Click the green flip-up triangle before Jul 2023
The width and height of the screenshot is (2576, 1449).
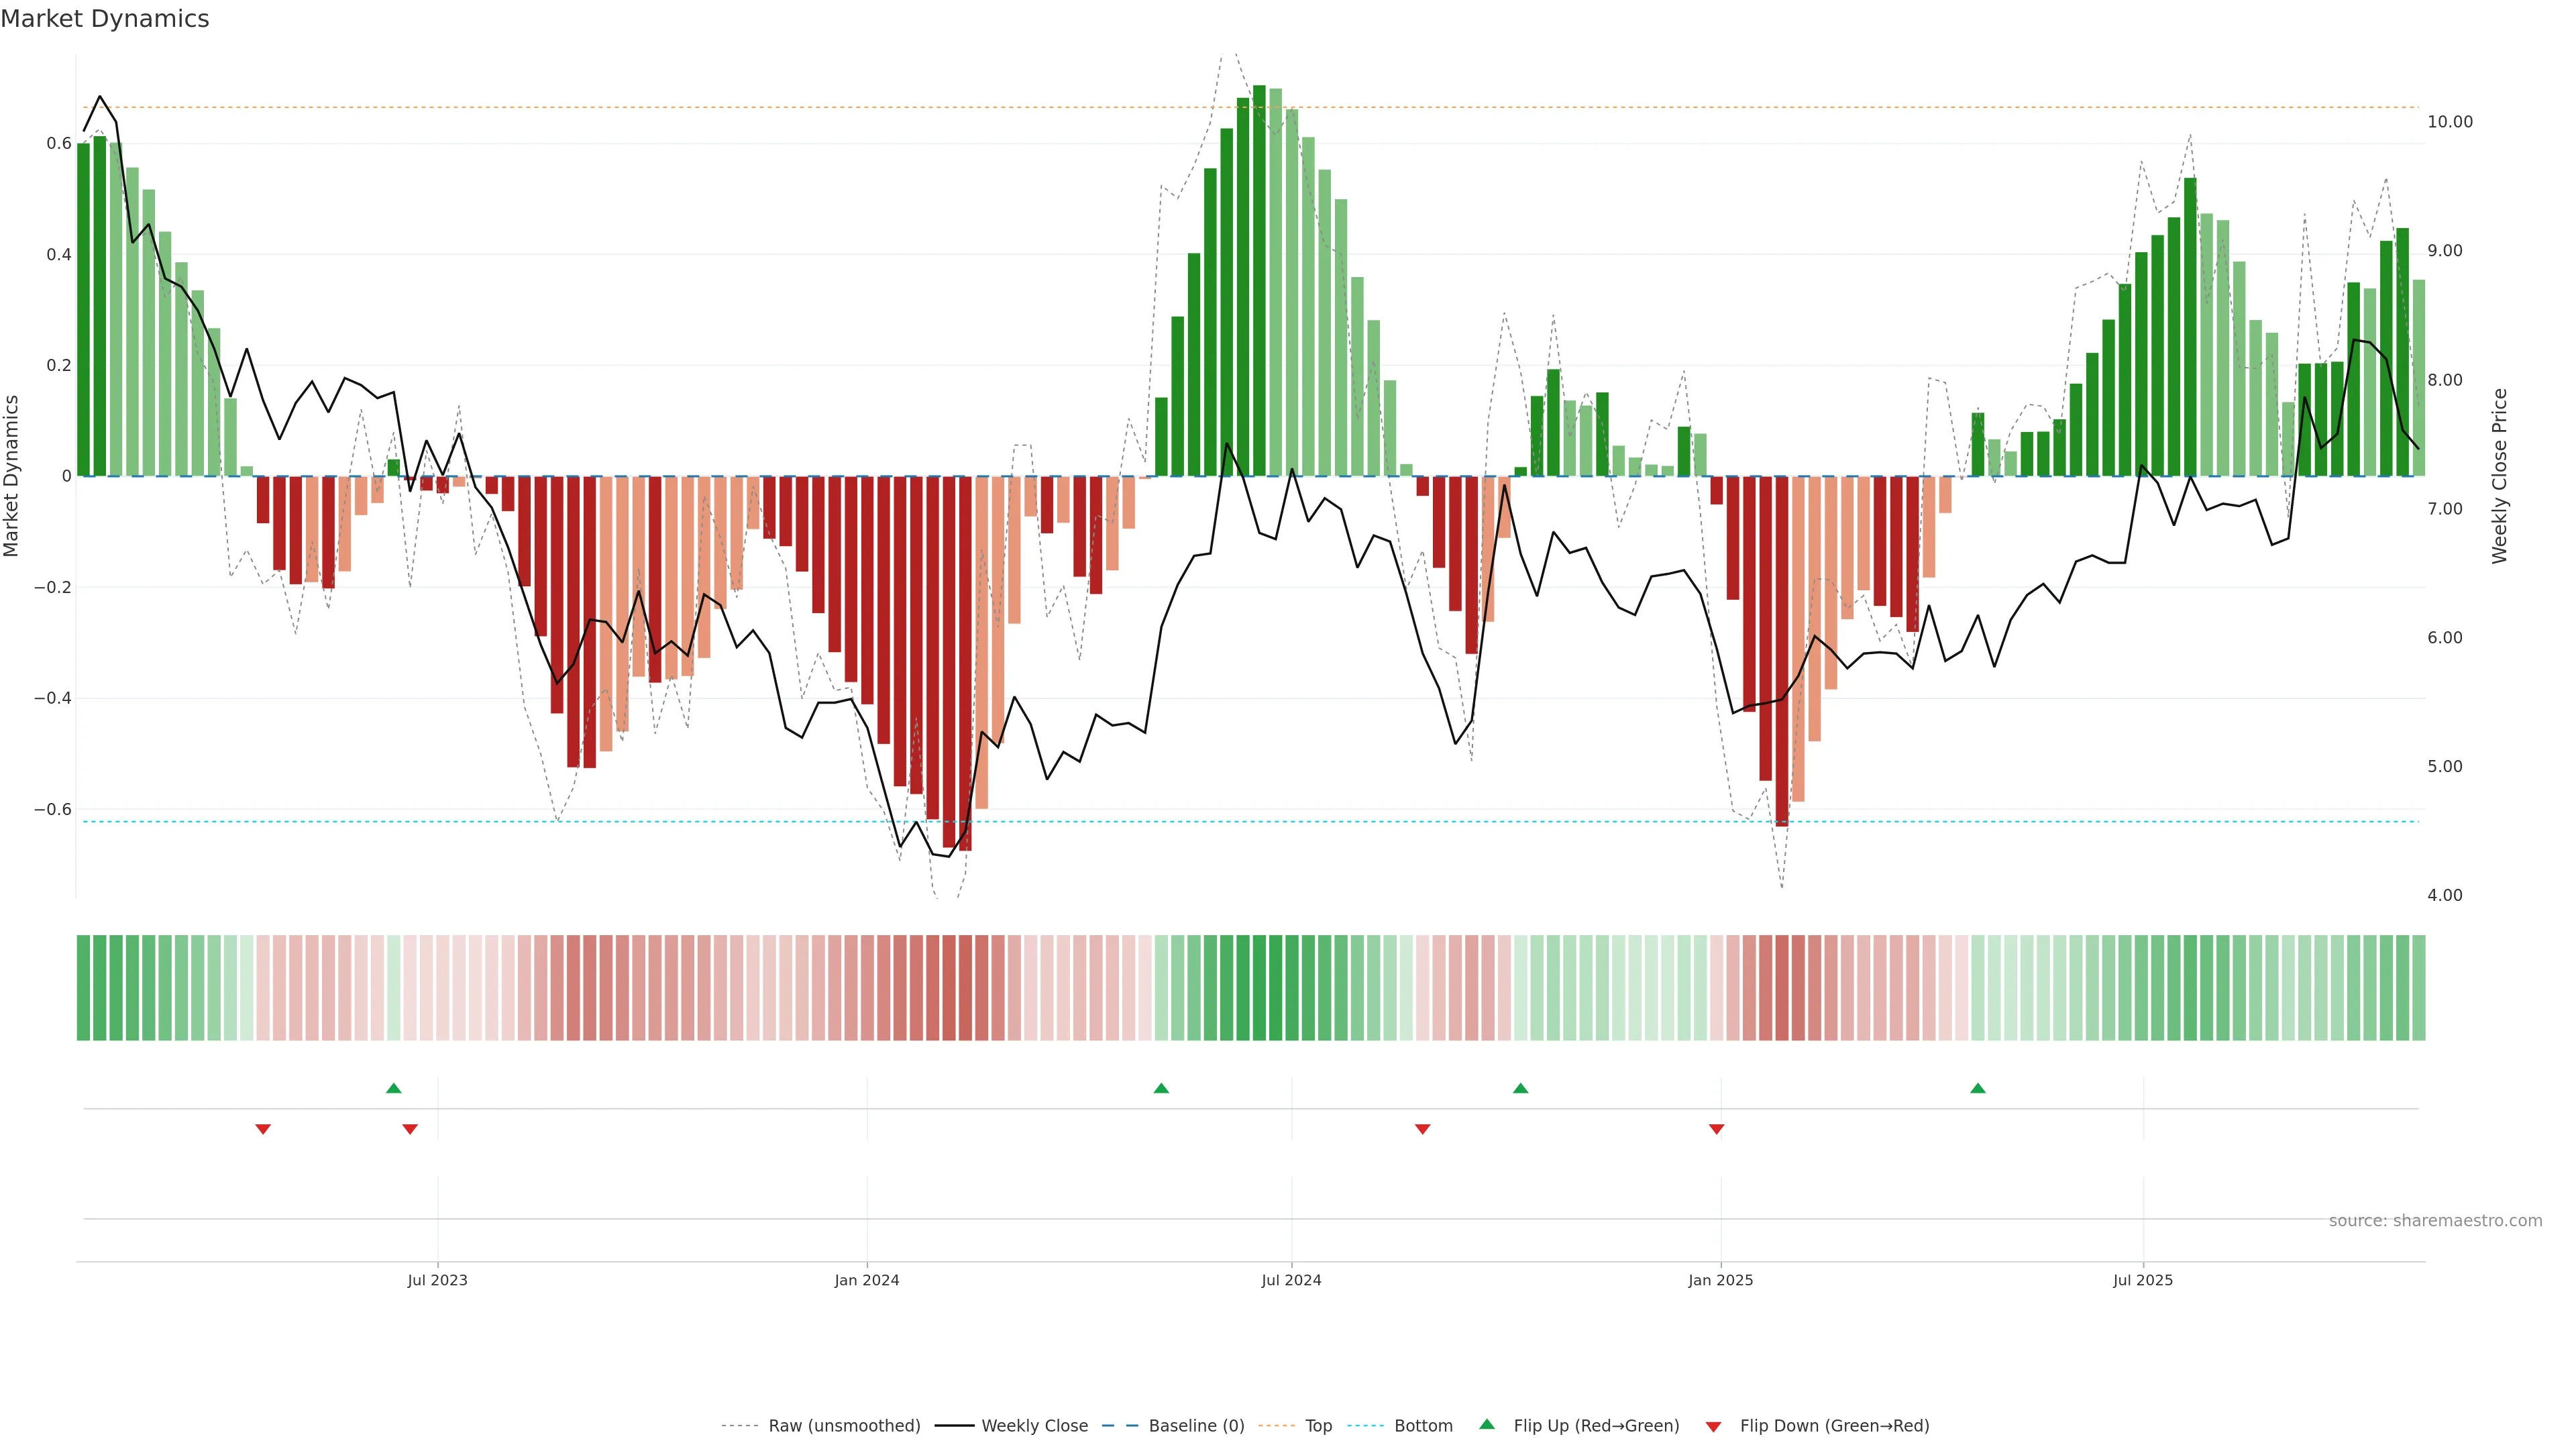[394, 1088]
